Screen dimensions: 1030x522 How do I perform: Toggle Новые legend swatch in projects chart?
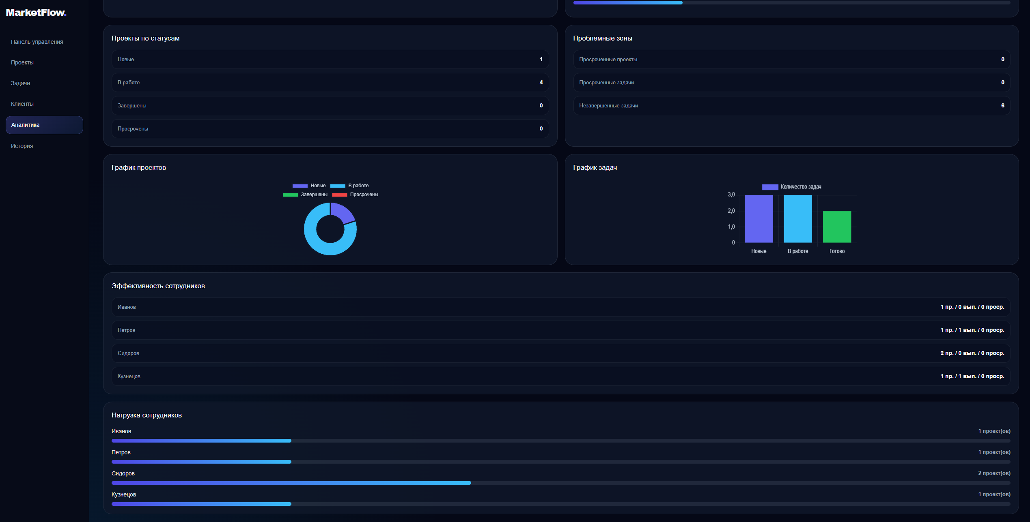pos(300,186)
